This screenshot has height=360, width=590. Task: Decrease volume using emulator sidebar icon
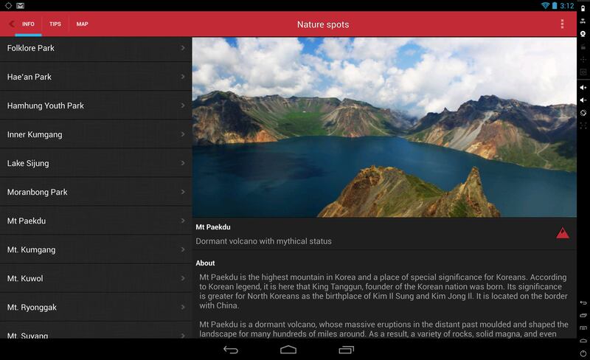point(583,100)
